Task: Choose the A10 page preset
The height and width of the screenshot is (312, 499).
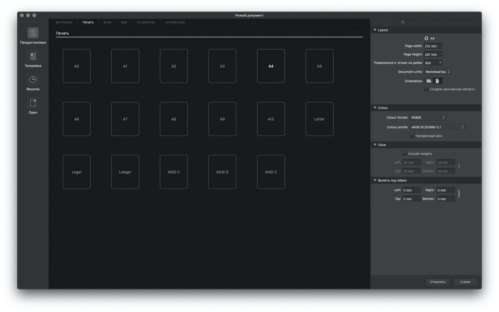Action: click(x=271, y=119)
